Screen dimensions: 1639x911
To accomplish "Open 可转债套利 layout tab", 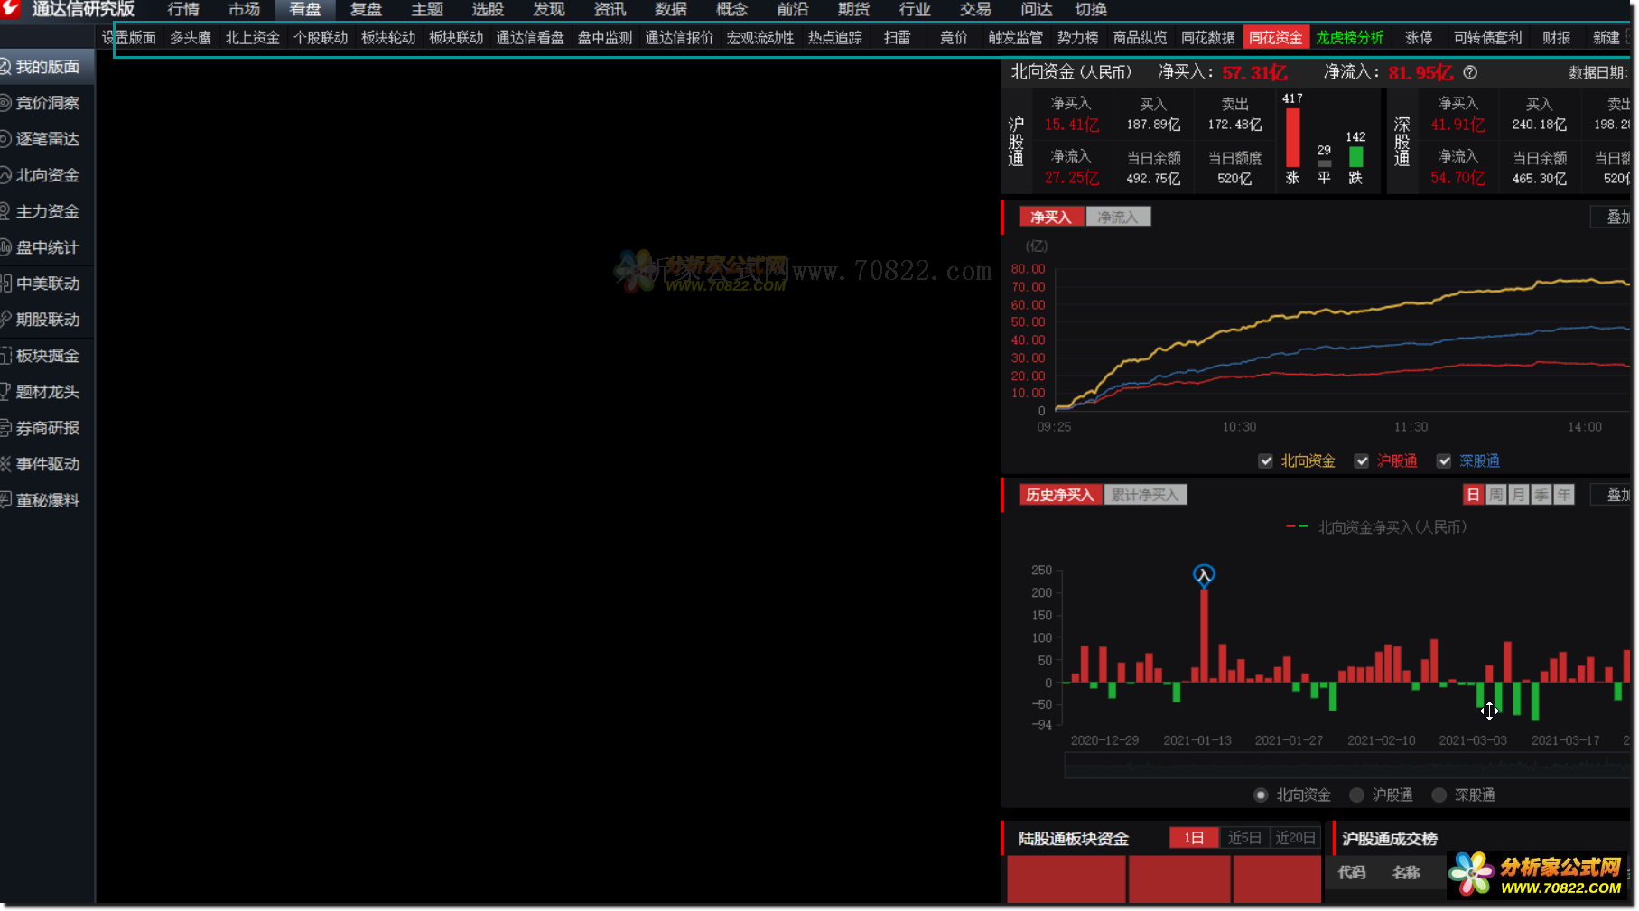I will [x=1488, y=38].
